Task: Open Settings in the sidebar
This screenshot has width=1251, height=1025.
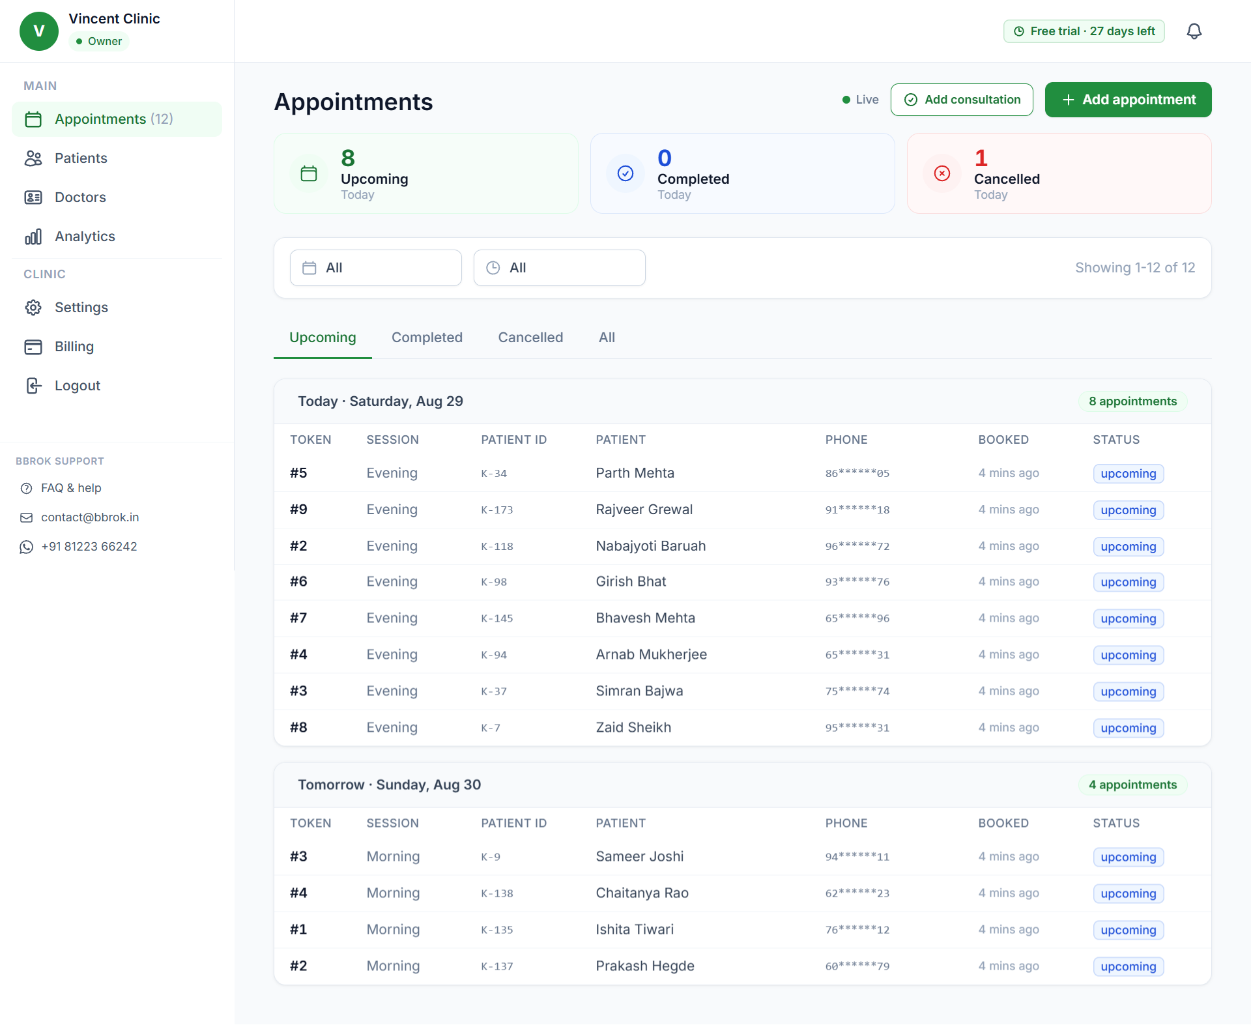Action: 117,308
